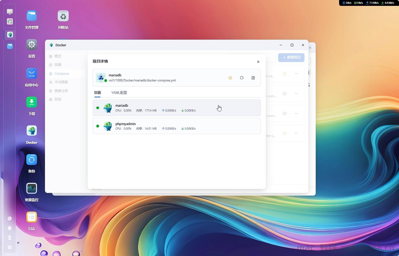Open notifications bell in the dock
Viewport: 399px width, 256px height.
[x=10, y=228]
